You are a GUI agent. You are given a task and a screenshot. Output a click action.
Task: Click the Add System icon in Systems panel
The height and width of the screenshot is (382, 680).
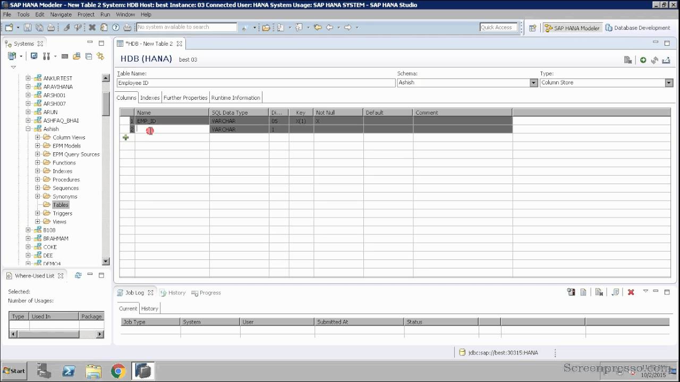tap(12, 56)
